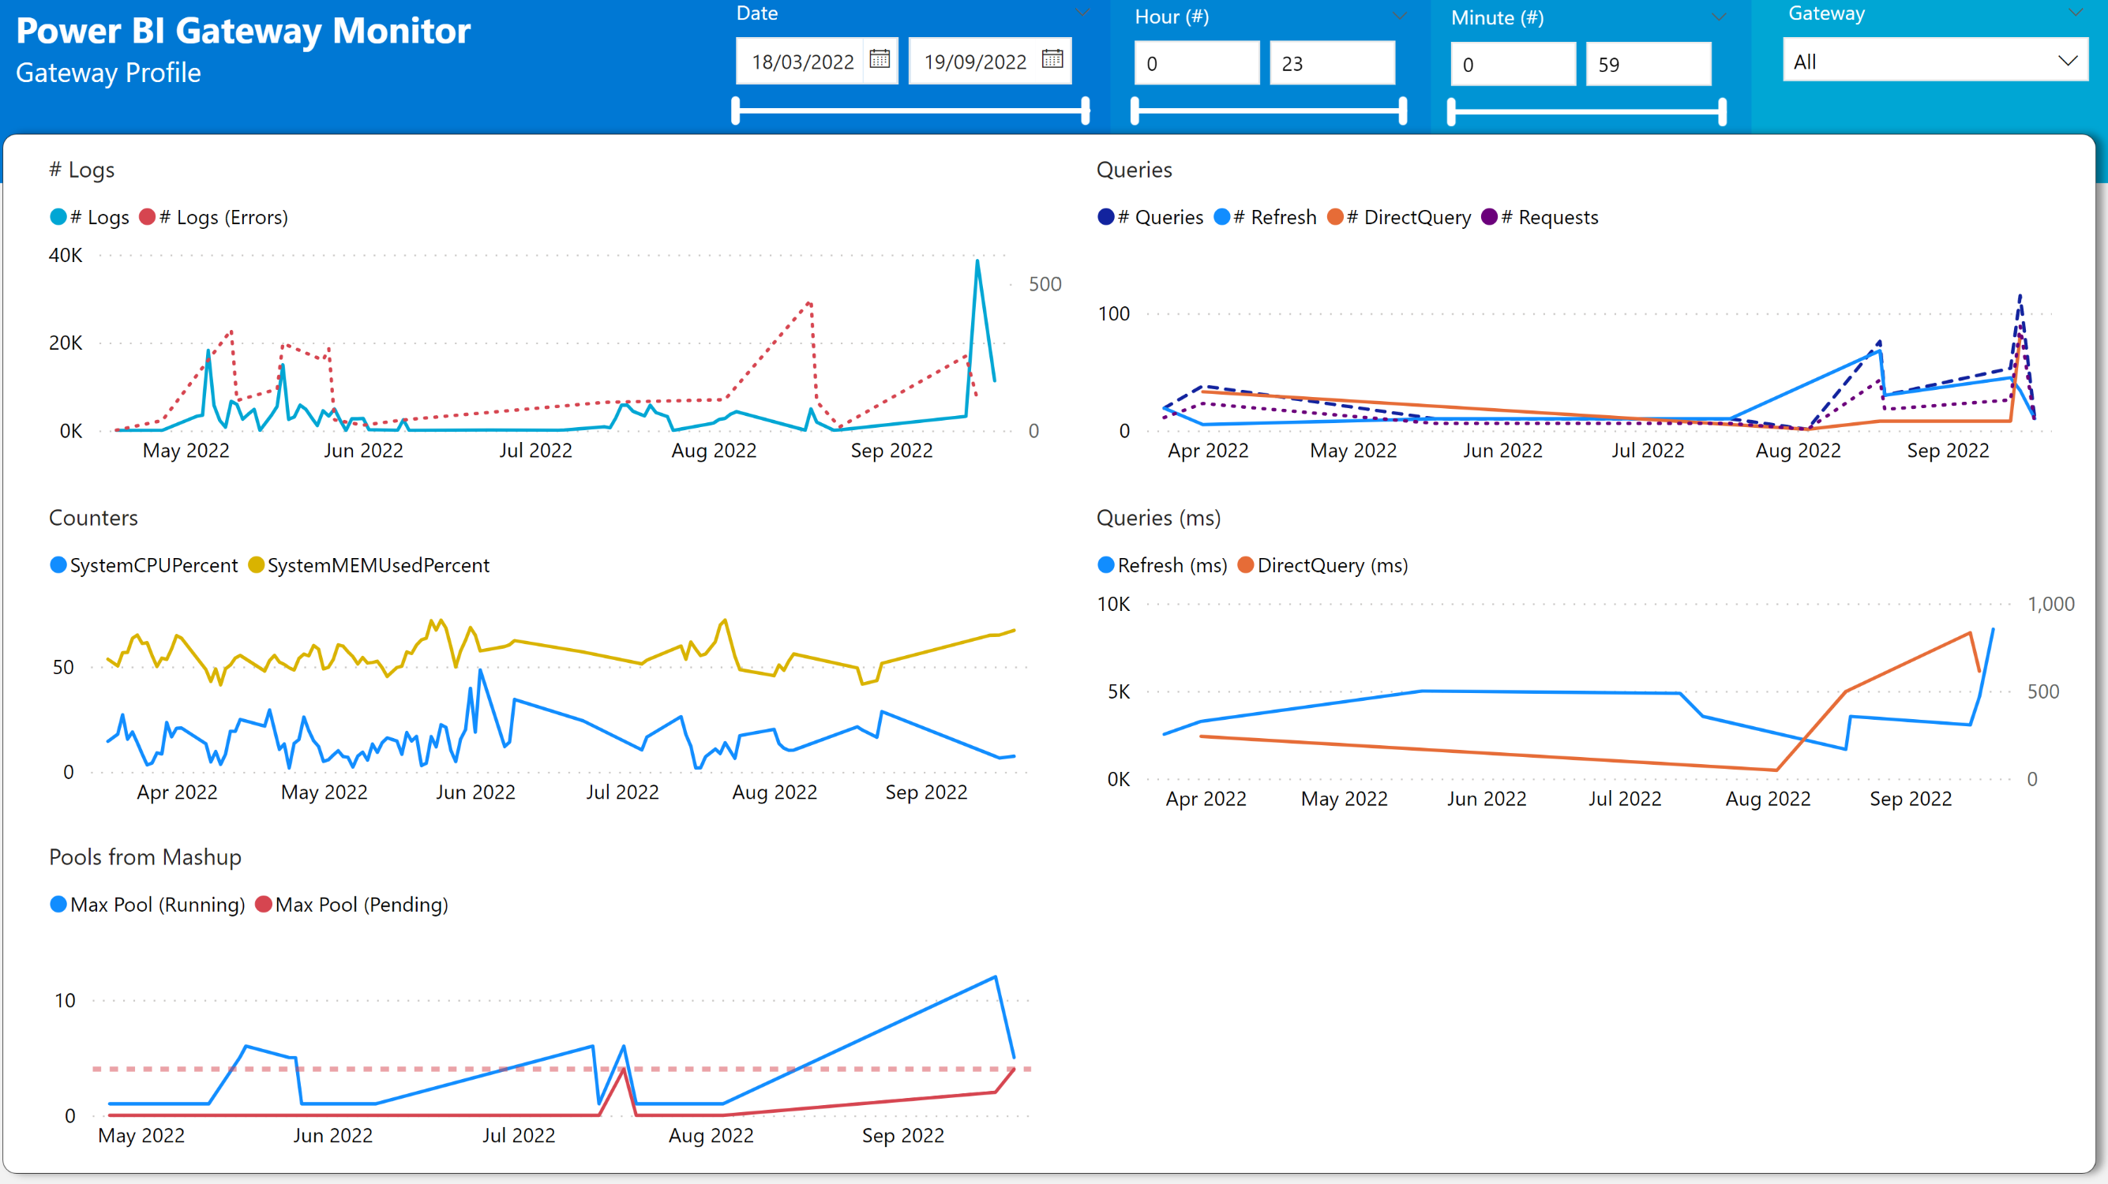Viewport: 2108px width, 1184px height.
Task: Expand the Gateway slicer header chevron
Action: click(2076, 13)
